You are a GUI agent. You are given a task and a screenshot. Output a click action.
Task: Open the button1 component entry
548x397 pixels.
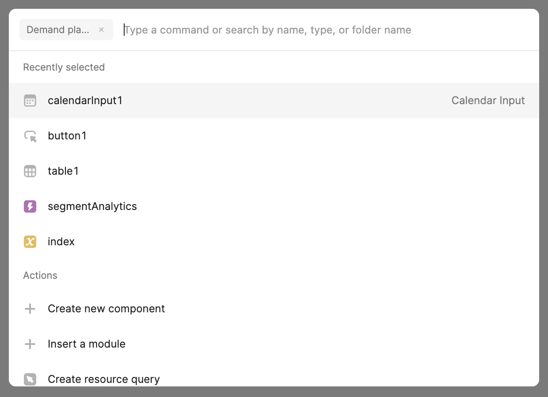coord(67,136)
